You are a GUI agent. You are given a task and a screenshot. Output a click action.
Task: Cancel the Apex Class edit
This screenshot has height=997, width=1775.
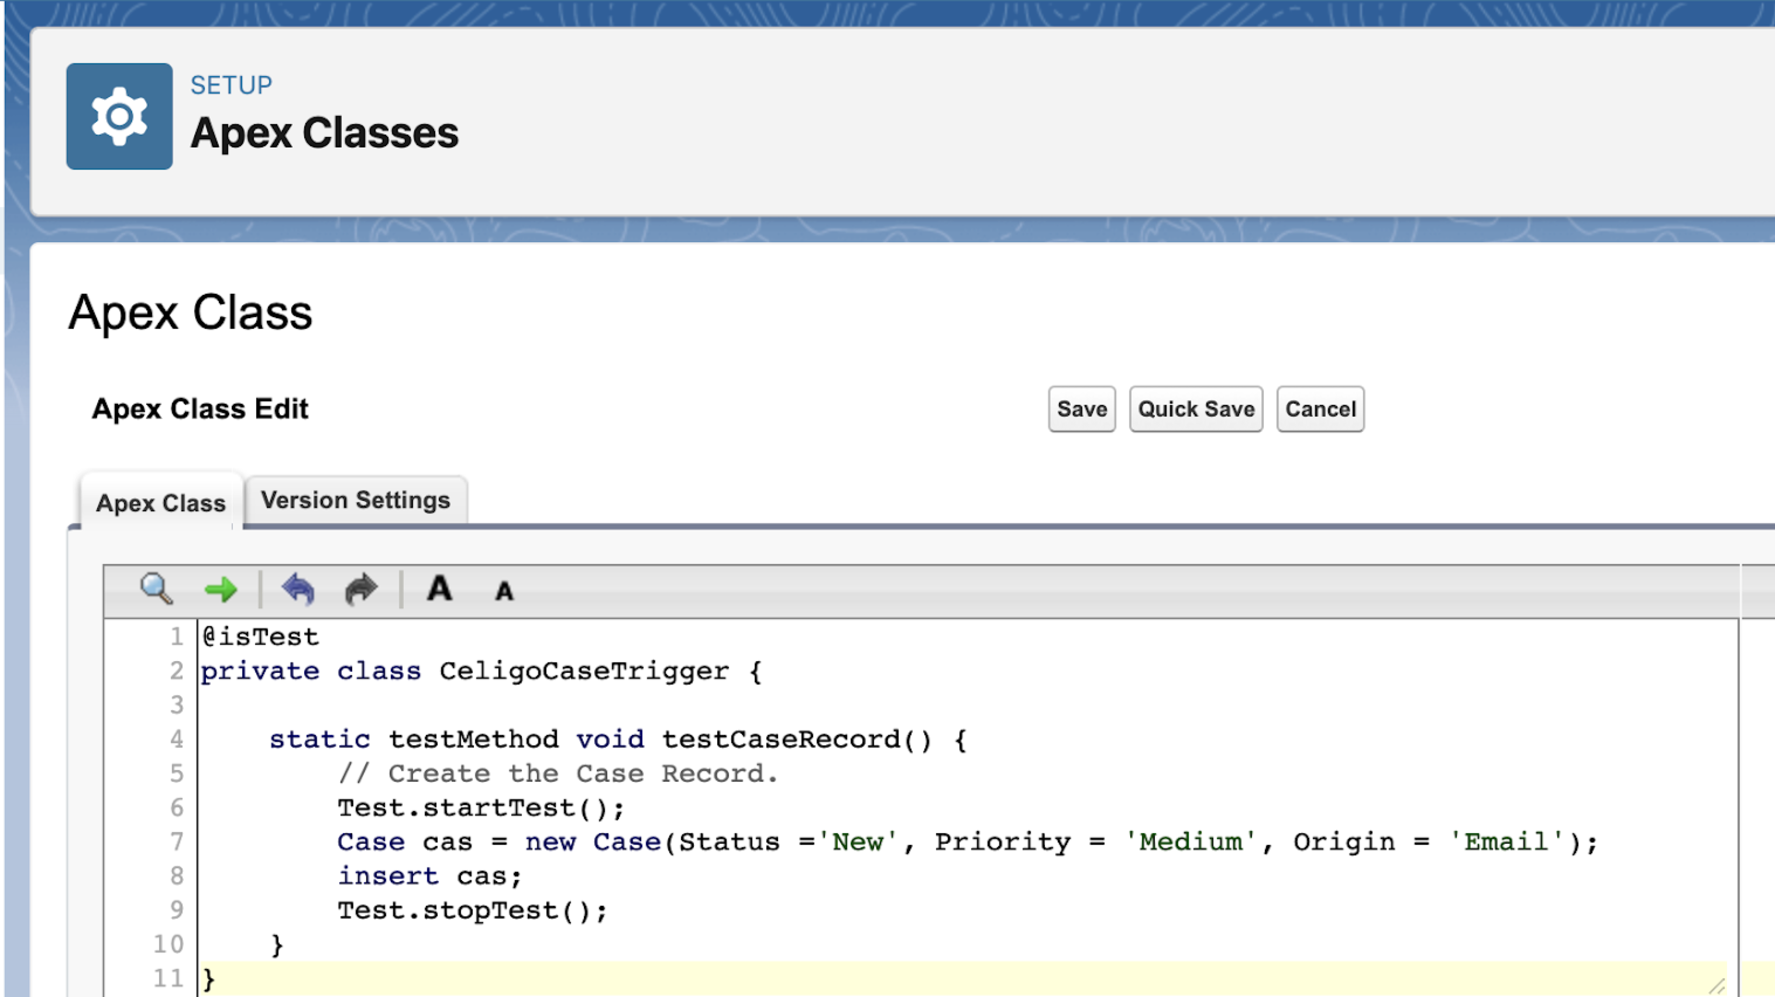(x=1319, y=408)
